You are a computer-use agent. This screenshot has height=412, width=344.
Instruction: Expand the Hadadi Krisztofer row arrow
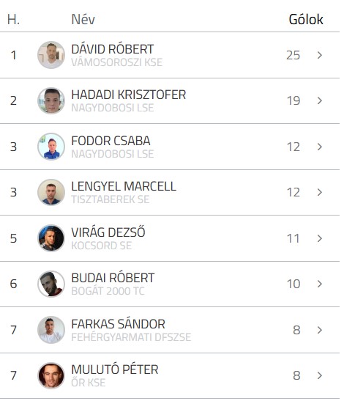[x=320, y=100]
